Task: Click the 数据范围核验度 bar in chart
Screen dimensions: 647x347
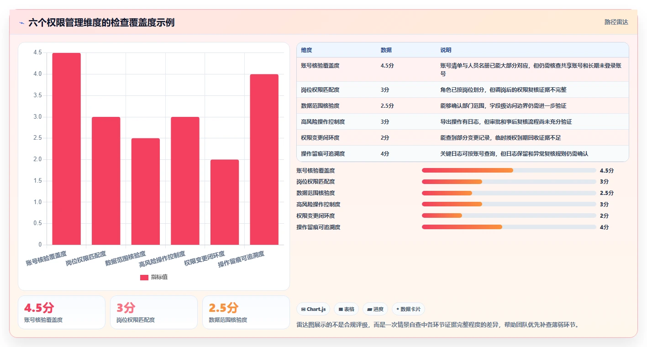Action: [146, 191]
